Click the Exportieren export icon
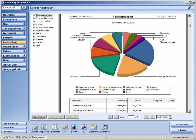The image size is (196, 140). point(94,127)
